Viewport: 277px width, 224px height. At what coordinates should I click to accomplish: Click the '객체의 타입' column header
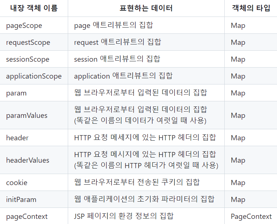tap(251, 8)
